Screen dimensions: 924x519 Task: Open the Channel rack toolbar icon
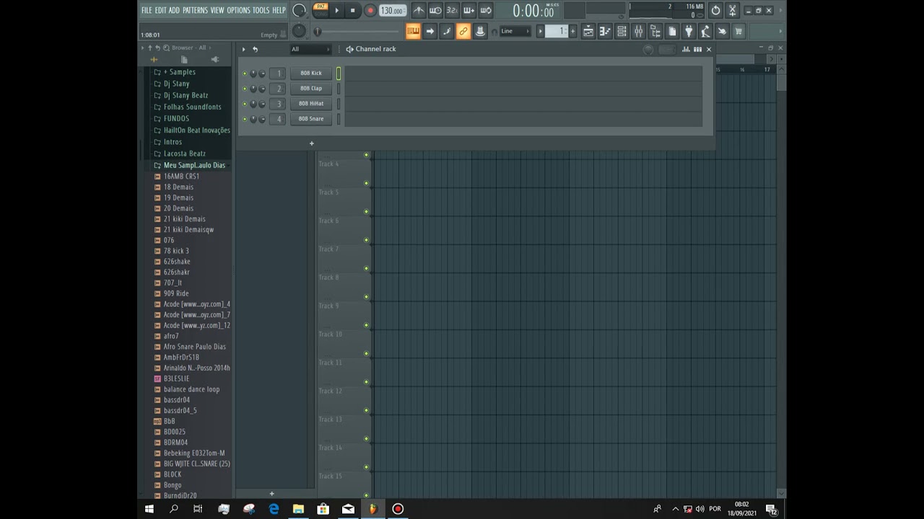(622, 31)
